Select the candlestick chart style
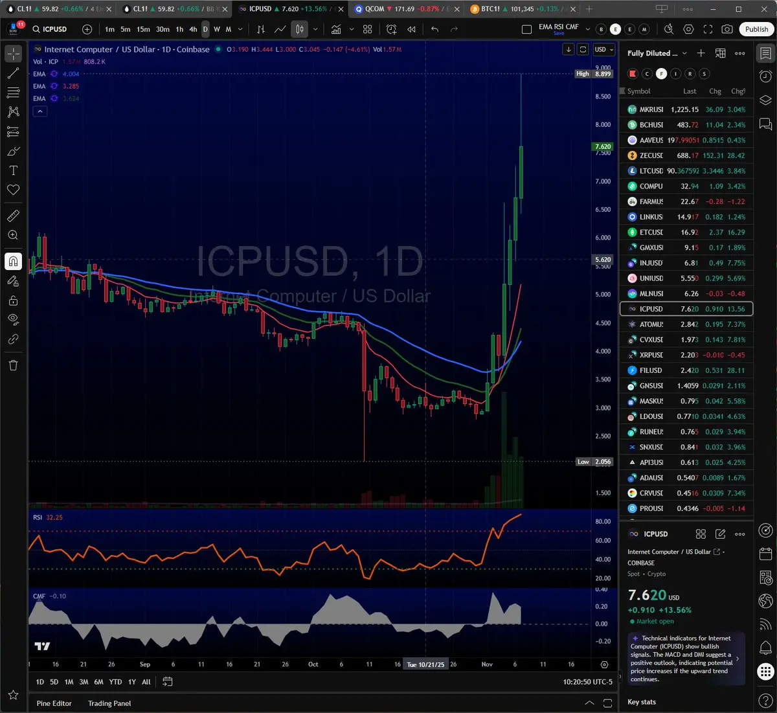 click(300, 29)
